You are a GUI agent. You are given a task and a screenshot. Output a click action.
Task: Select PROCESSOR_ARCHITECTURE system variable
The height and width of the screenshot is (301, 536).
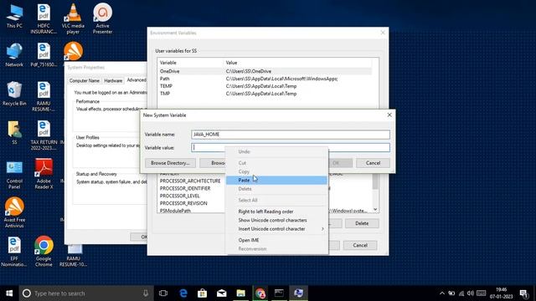click(x=190, y=181)
